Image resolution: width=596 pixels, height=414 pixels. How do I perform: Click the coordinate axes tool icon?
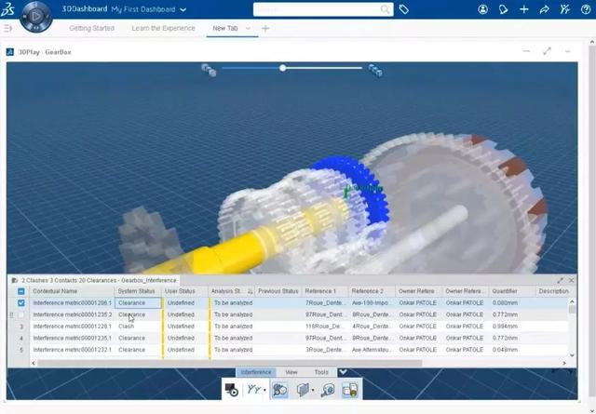tap(253, 390)
